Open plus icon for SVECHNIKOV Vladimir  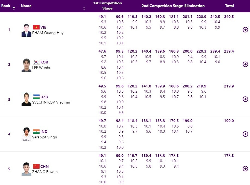click(x=245, y=99)
